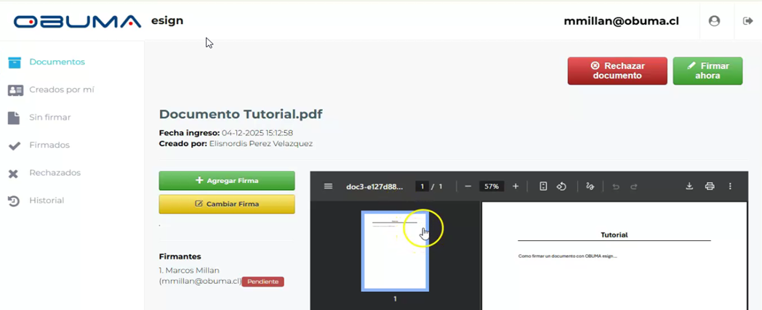Download the PDF document
Screen dimensions: 762x310
pyautogui.click(x=689, y=187)
